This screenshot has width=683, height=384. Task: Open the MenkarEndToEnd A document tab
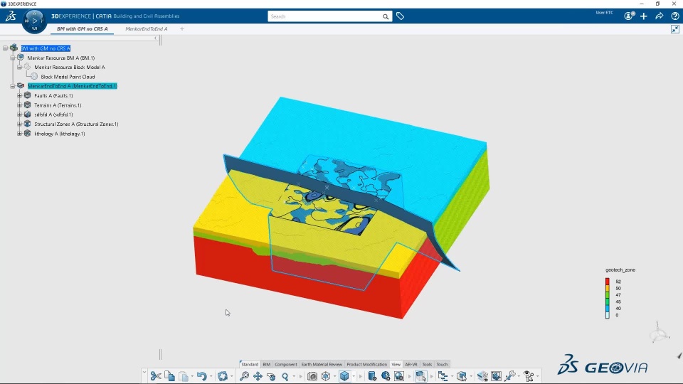point(147,28)
